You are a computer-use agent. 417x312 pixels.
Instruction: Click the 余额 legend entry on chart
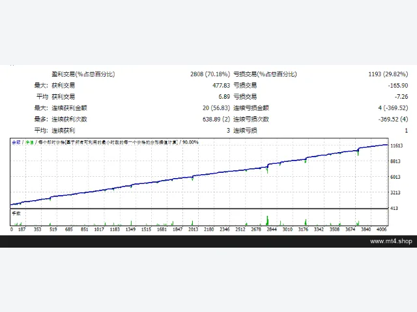tap(16, 142)
